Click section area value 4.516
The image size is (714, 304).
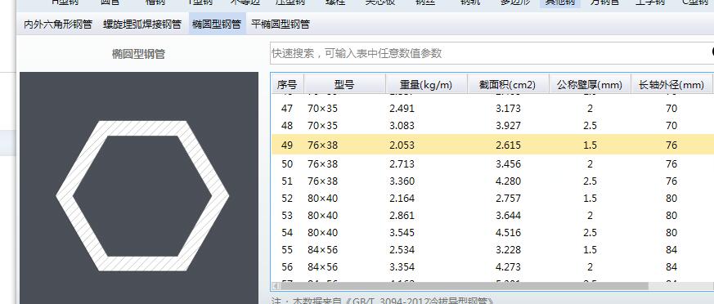[x=508, y=233]
